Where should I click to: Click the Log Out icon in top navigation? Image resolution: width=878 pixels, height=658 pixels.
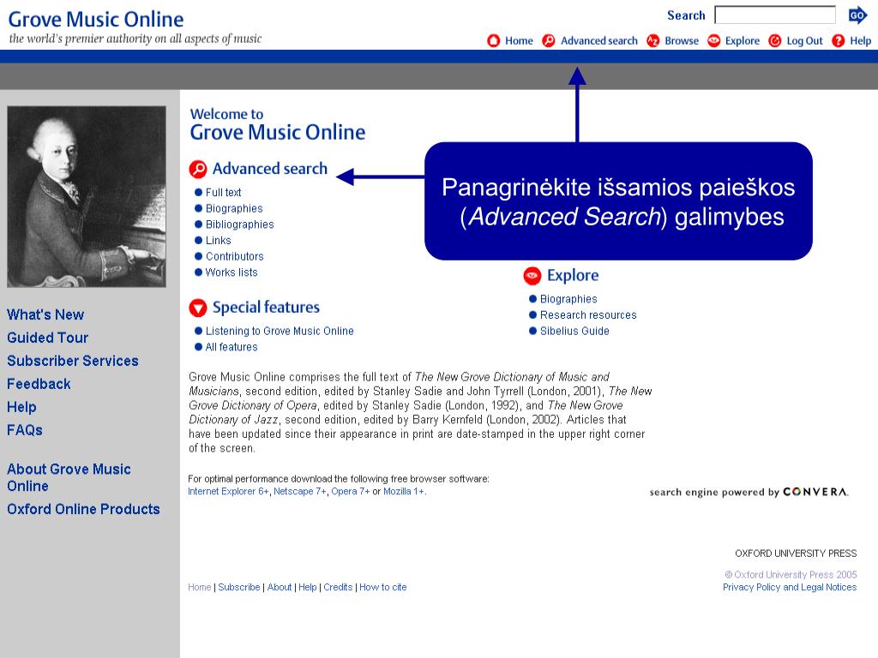point(775,41)
